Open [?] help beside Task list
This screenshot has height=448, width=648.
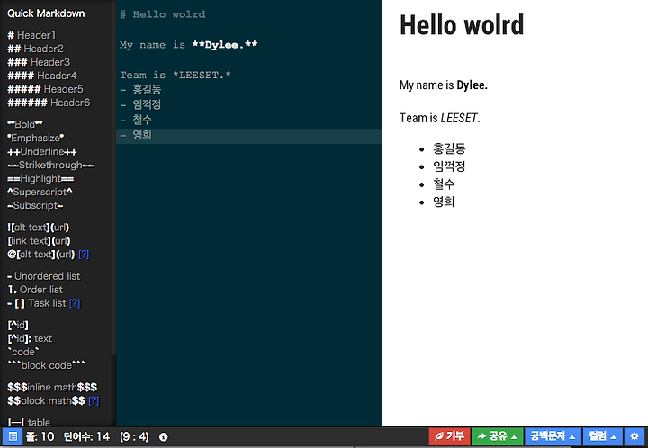75,303
